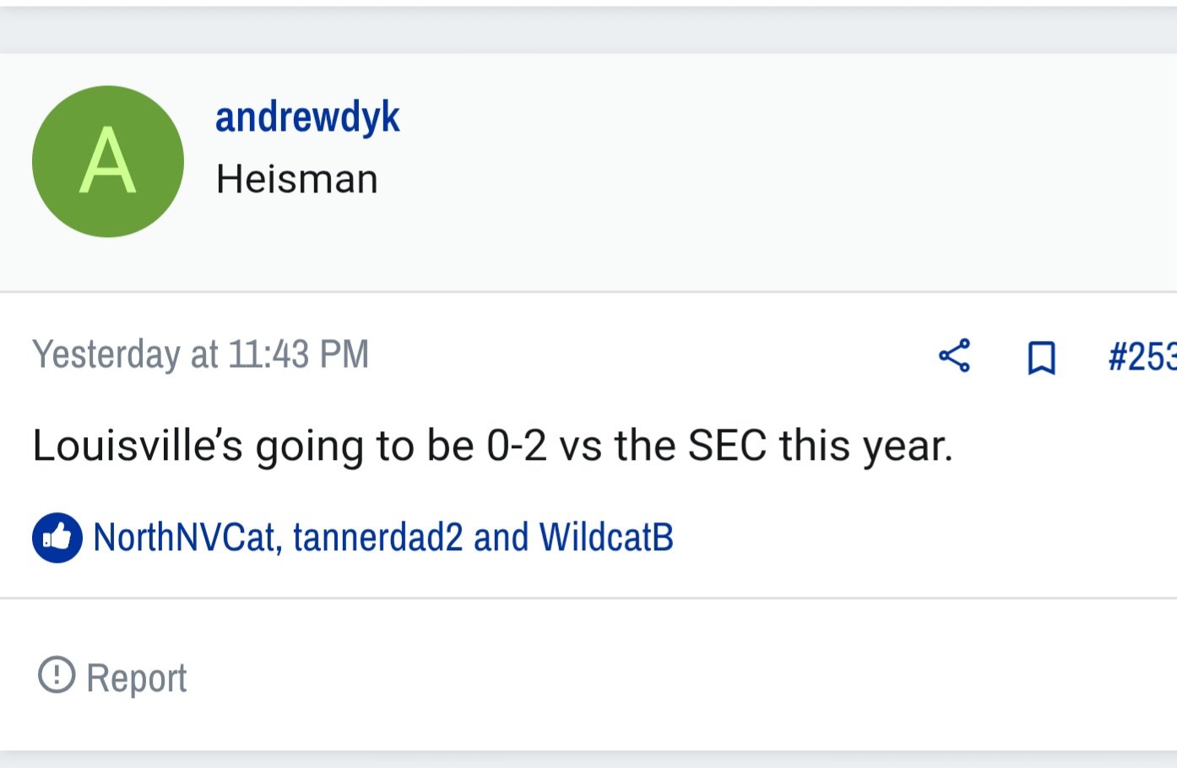
Task: Click the word "Louisville's" in the post
Action: tap(138, 446)
